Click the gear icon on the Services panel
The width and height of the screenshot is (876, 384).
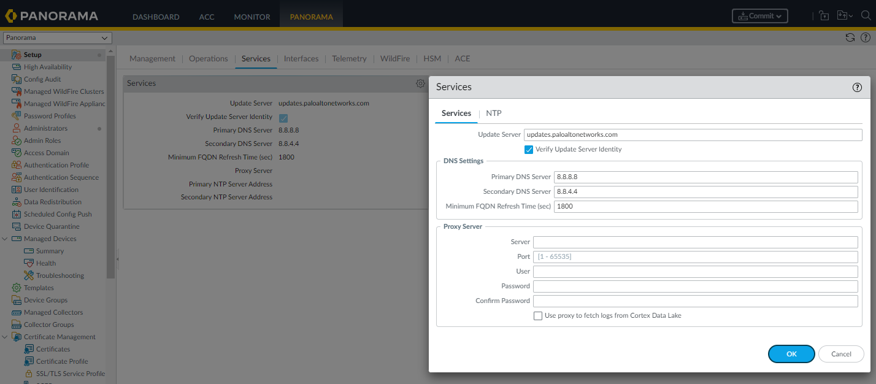pyautogui.click(x=420, y=83)
